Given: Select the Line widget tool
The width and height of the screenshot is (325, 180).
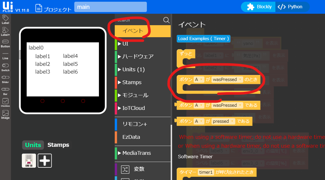Looking at the screenshot, I should pos(5,55).
